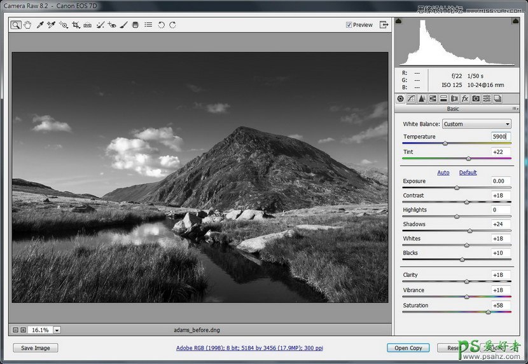Toggle the shadow clipping warning
The image size is (528, 364).
click(x=399, y=21)
